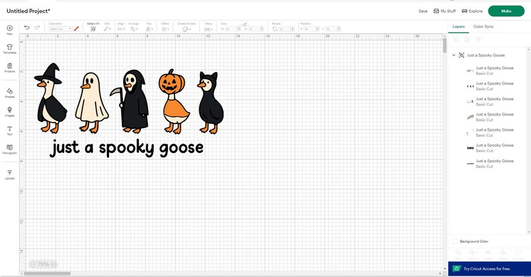This screenshot has width=531, height=277.
Task: Switch to the Color Sync tab
Action: click(x=484, y=26)
